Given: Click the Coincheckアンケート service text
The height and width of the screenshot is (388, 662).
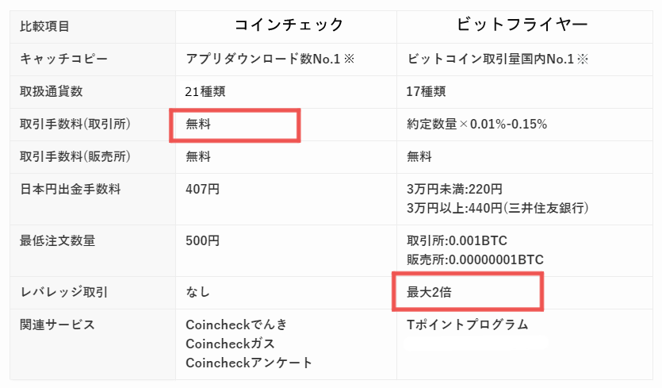Looking at the screenshot, I should (249, 363).
